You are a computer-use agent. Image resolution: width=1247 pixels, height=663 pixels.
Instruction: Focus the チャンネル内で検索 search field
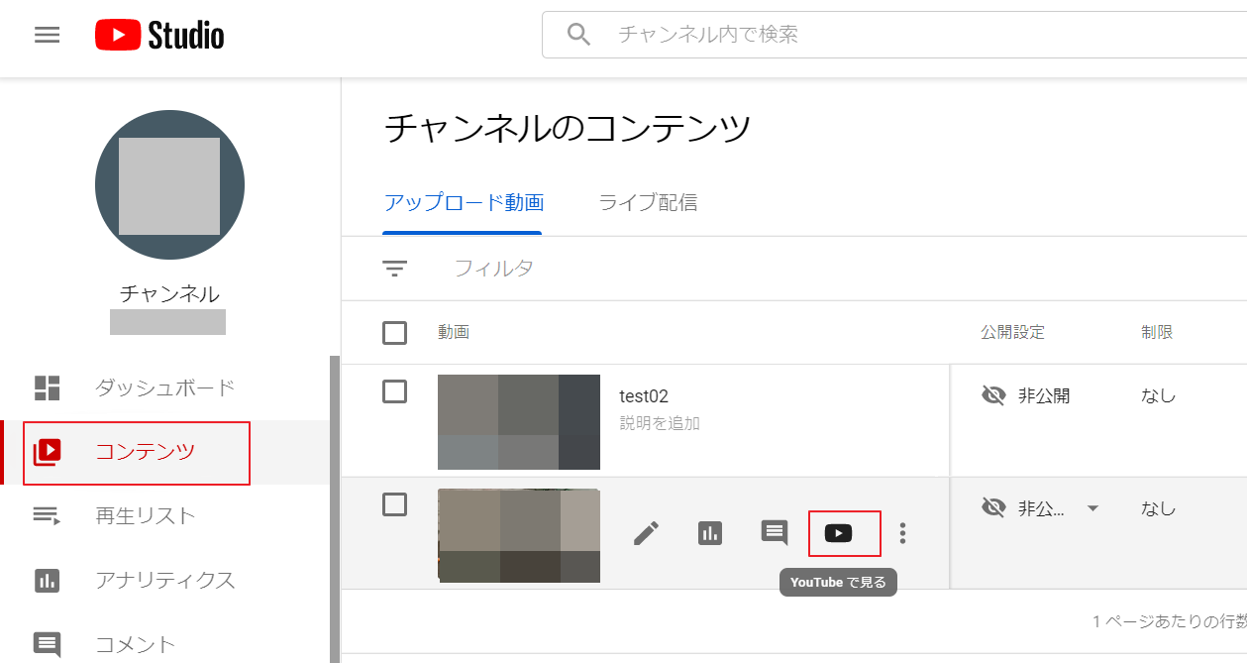click(x=894, y=35)
